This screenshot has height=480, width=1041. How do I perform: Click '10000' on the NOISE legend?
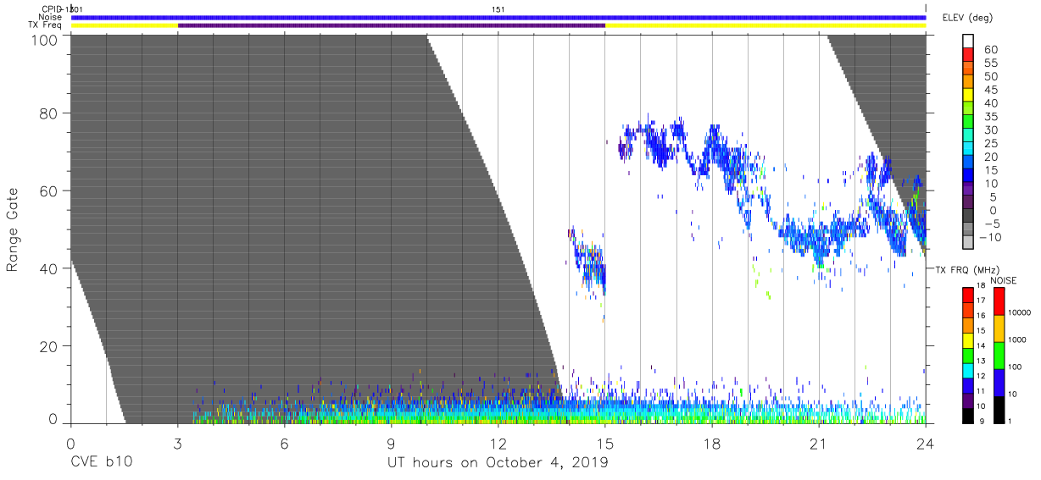pos(1018,312)
